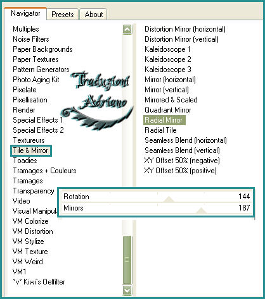Choose Distortion Mirror (vertical) filter

[x=181, y=39]
